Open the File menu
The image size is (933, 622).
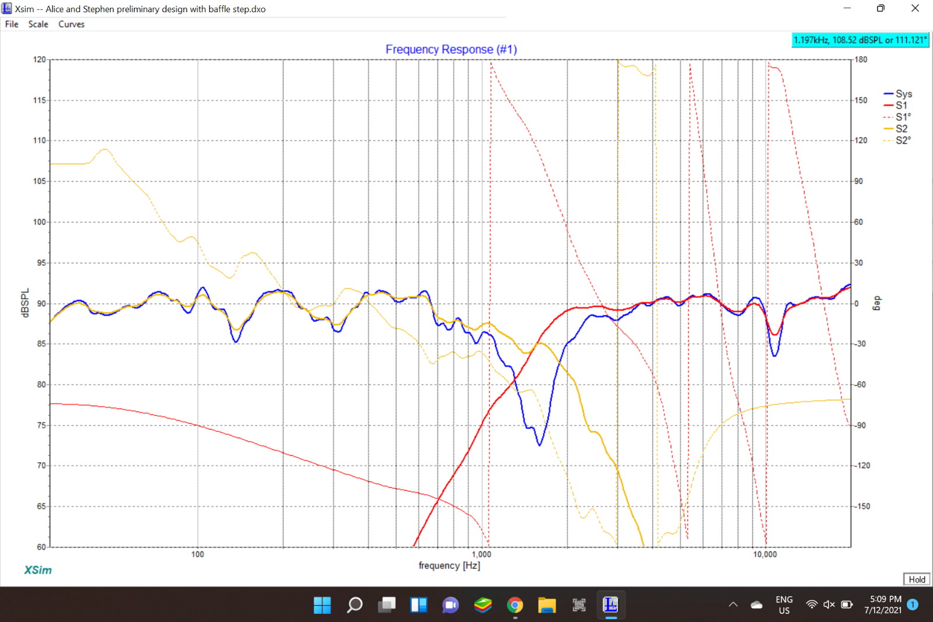(x=12, y=24)
